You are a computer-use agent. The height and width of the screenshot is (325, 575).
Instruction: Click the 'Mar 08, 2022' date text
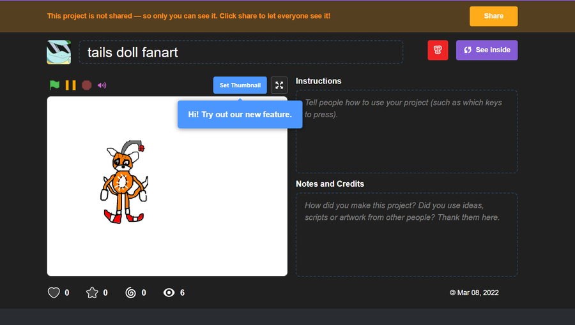[x=478, y=292]
